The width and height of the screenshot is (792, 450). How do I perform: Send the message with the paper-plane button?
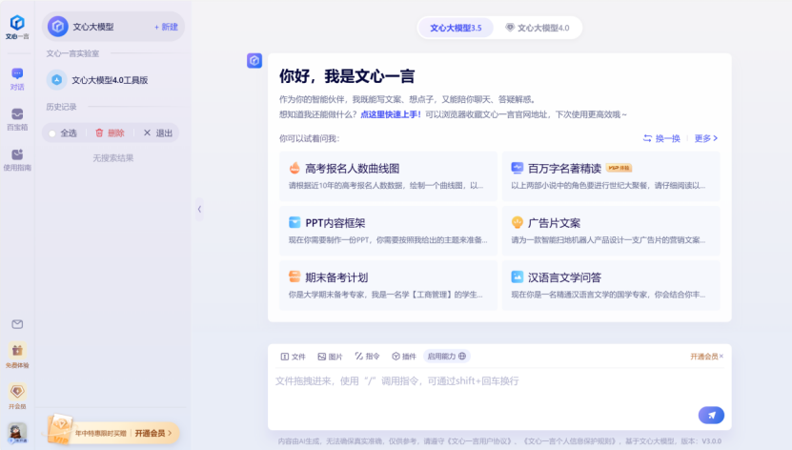[x=711, y=415]
